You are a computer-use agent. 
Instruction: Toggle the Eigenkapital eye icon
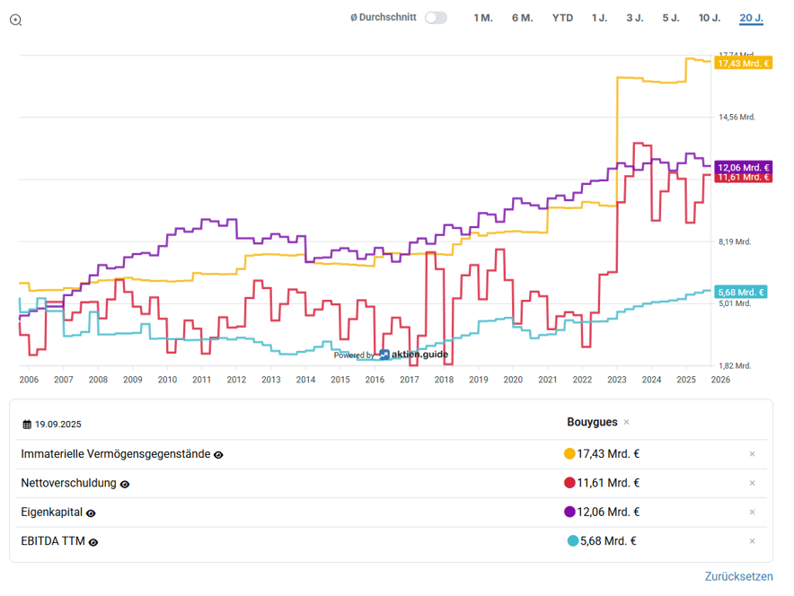point(91,513)
